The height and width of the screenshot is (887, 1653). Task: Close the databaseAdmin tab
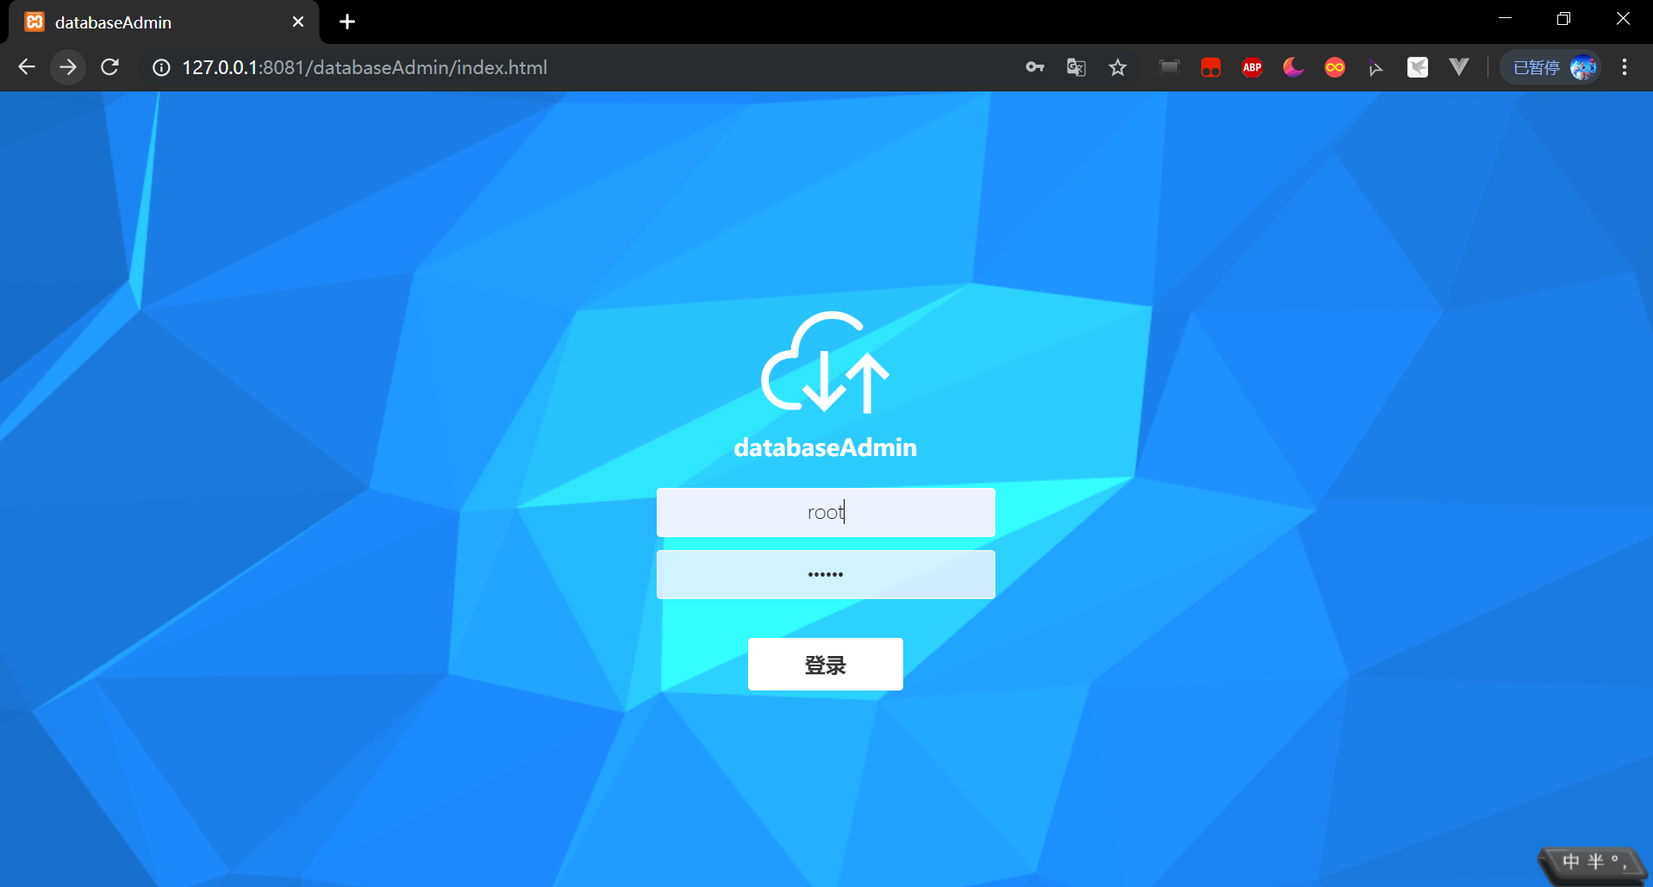[x=298, y=22]
